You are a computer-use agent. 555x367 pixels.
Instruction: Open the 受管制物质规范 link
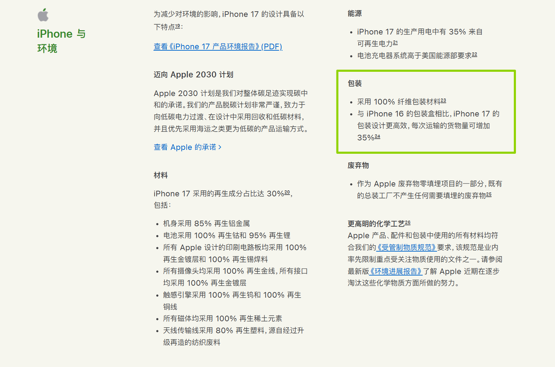pos(406,247)
